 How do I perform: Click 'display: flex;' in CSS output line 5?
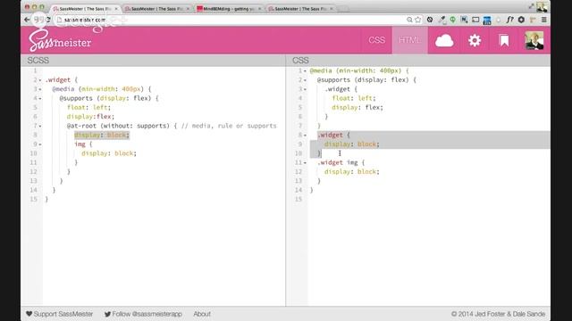[x=357, y=107]
